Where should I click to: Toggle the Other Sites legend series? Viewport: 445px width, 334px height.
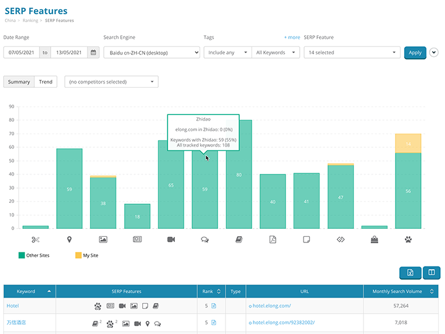point(35,255)
